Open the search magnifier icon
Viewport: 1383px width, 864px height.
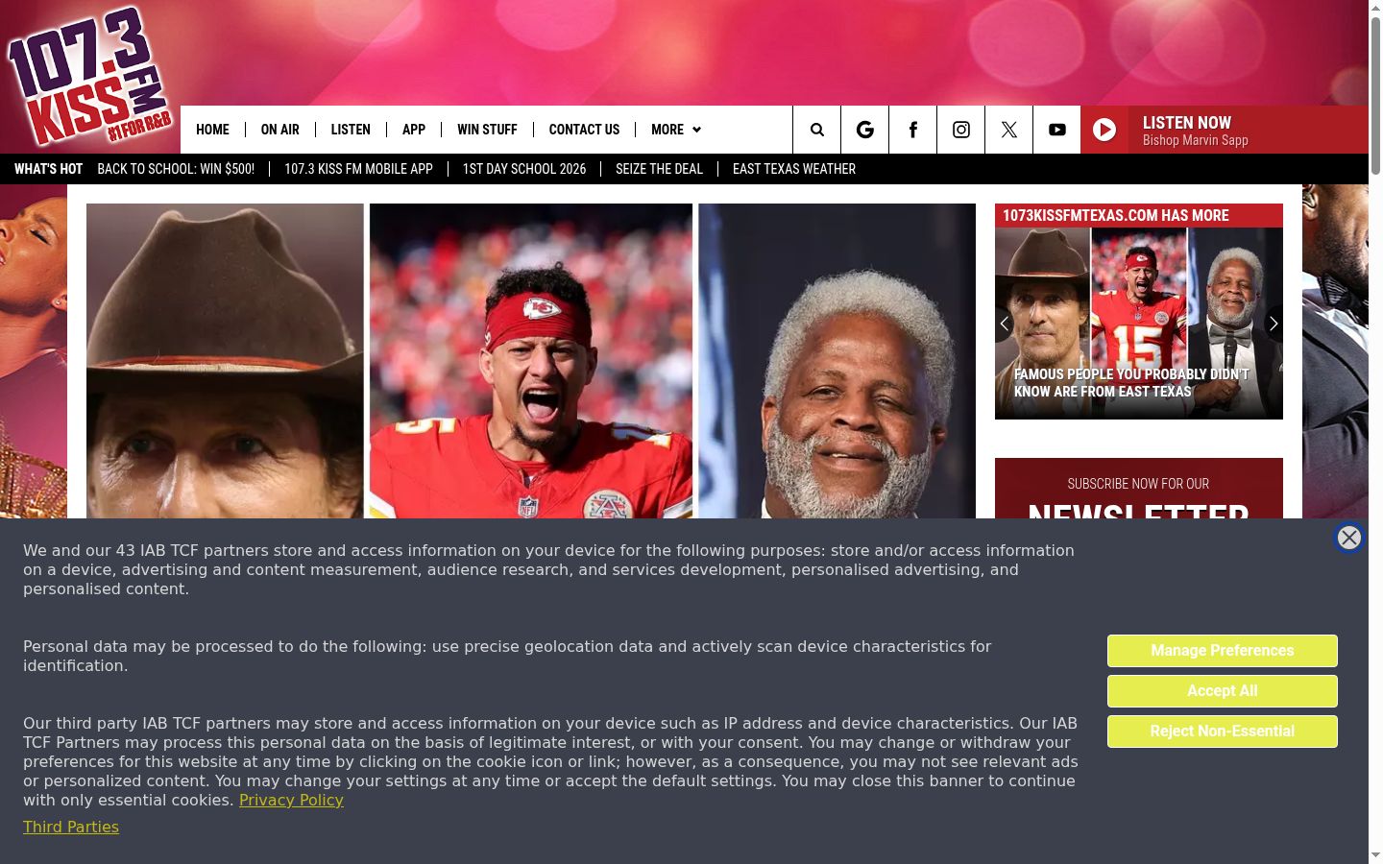coord(816,130)
